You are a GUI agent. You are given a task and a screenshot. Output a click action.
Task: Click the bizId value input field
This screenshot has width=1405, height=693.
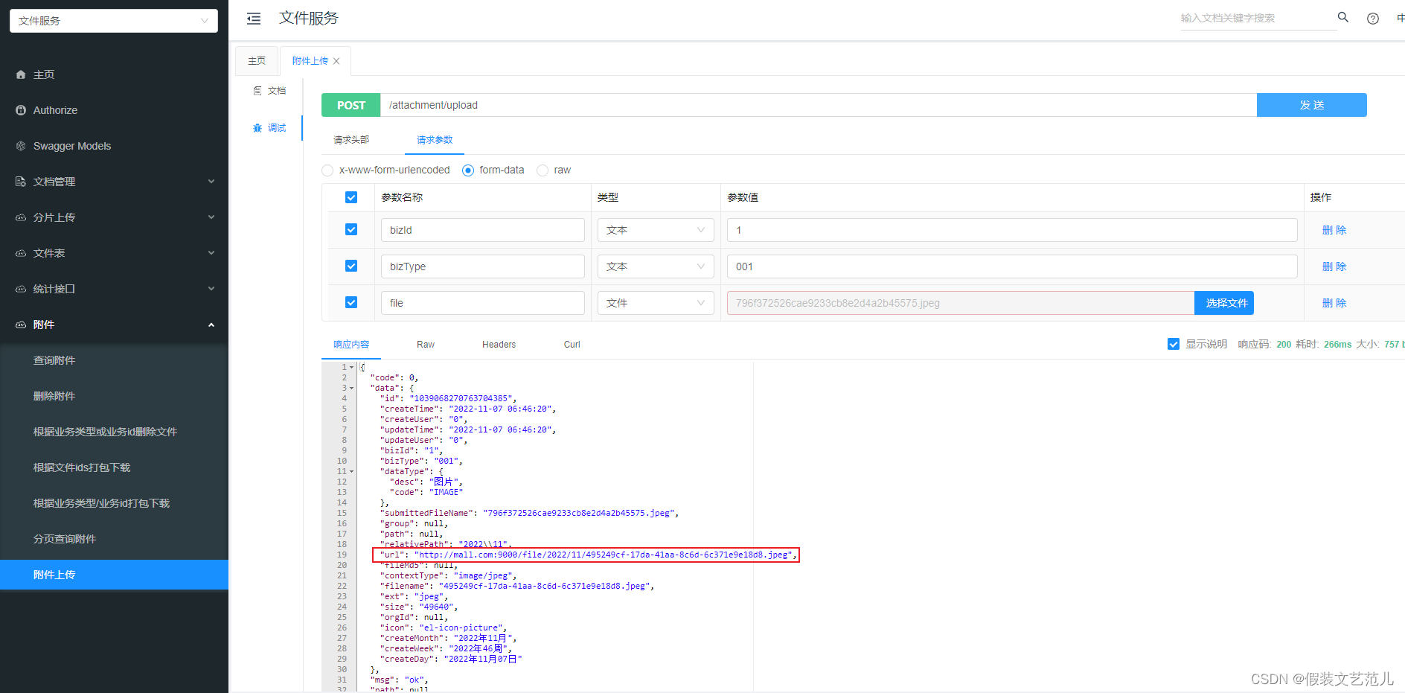(x=1012, y=230)
